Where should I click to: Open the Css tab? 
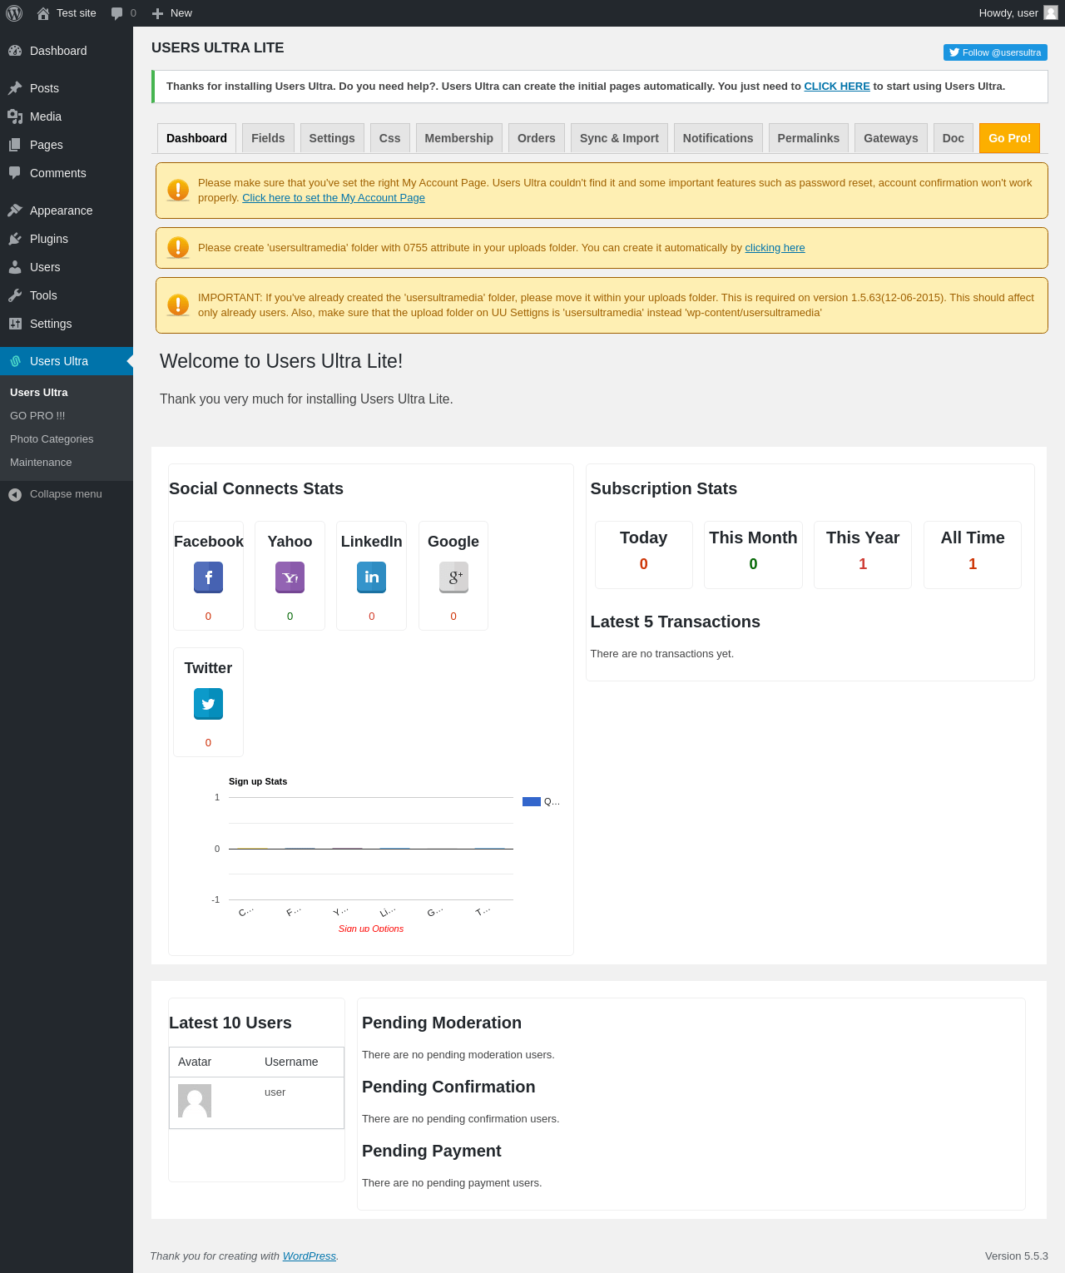[x=389, y=138]
